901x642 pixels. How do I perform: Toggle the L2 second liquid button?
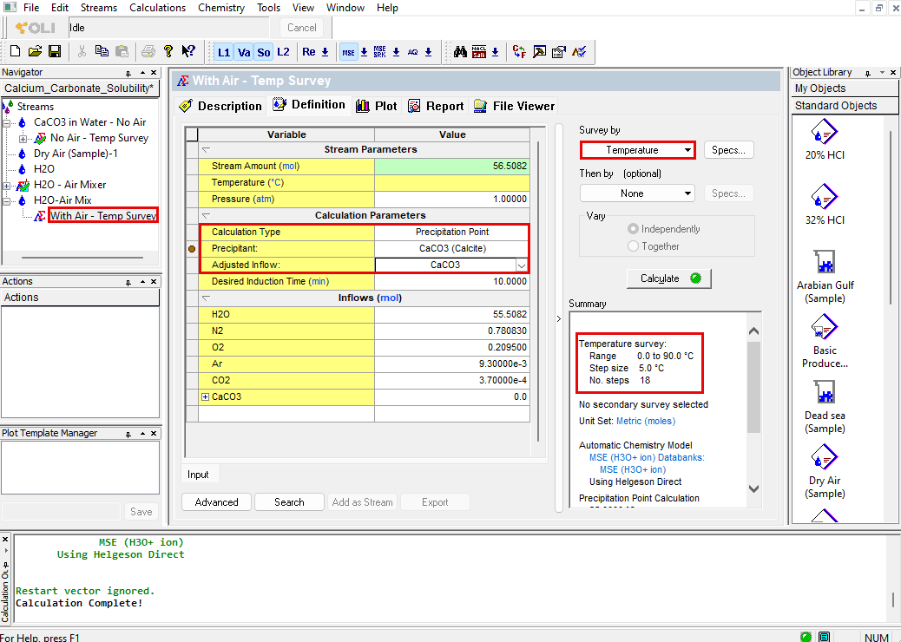(x=283, y=52)
